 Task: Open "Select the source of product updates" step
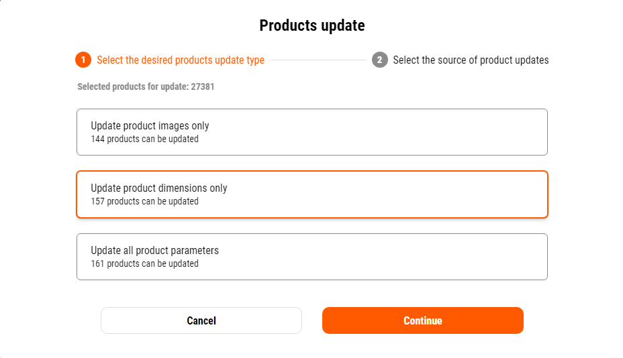471,60
